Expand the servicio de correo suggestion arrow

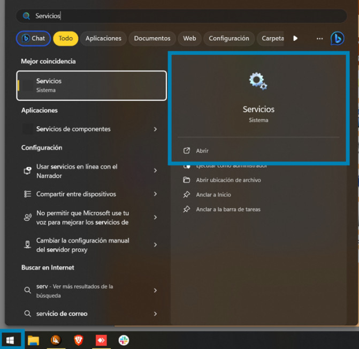pos(155,314)
